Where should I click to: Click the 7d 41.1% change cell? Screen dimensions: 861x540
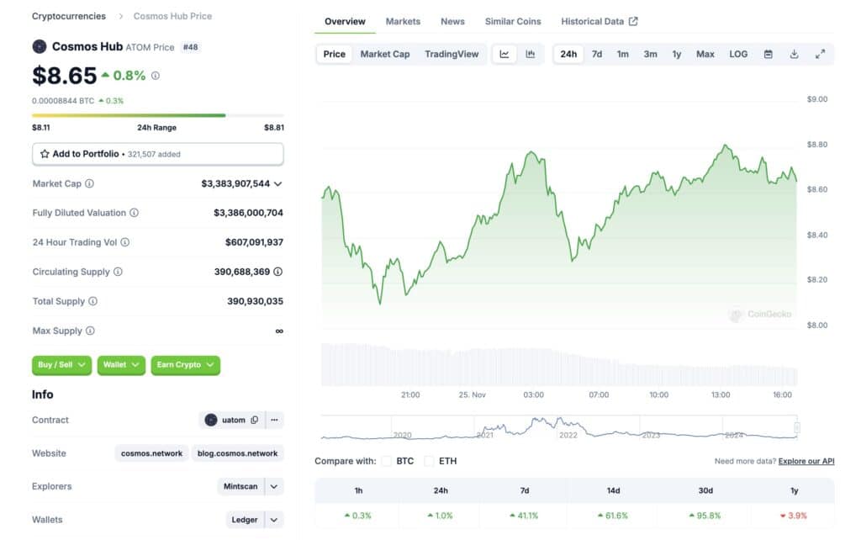click(x=524, y=516)
